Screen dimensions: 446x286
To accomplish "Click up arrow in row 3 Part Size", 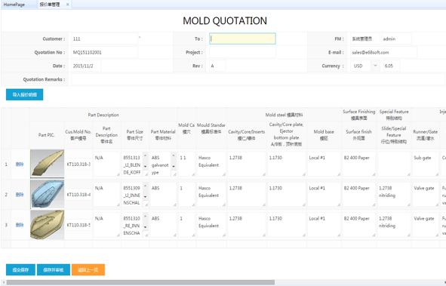I will [x=145, y=216].
